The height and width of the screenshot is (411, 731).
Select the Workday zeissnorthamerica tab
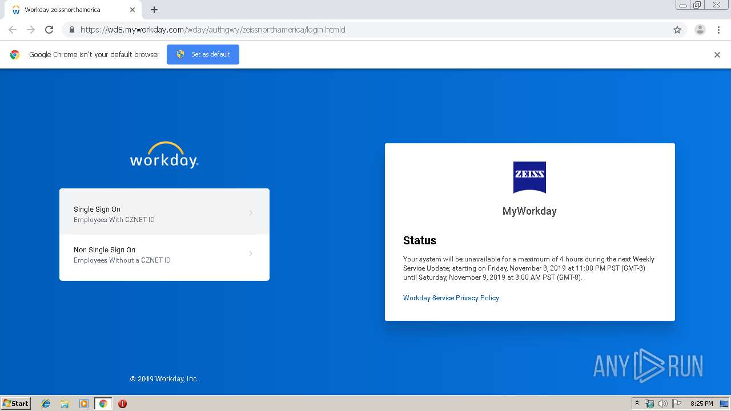pos(73,10)
